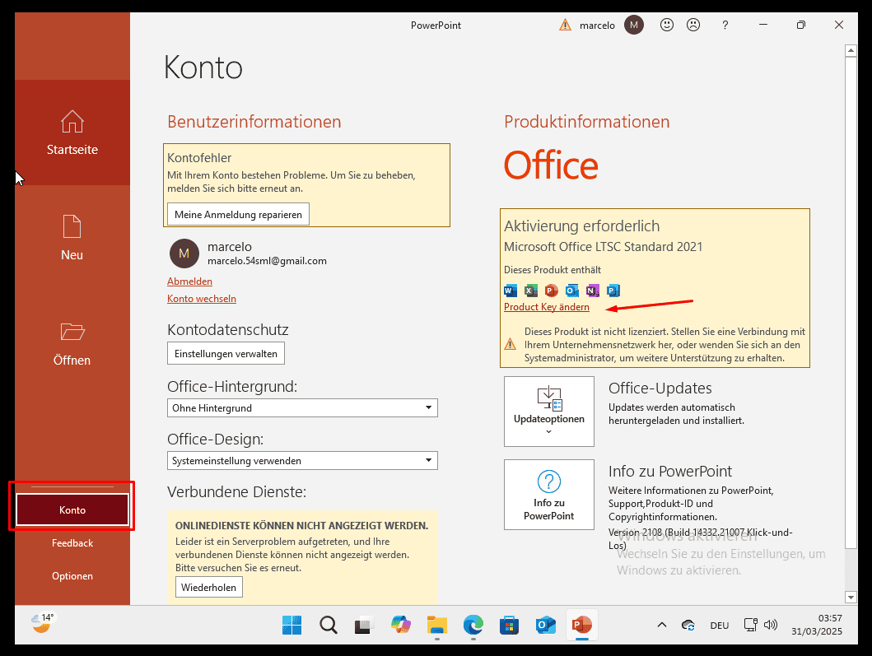872x656 pixels.
Task: Click the Abmelden link
Action: (189, 281)
